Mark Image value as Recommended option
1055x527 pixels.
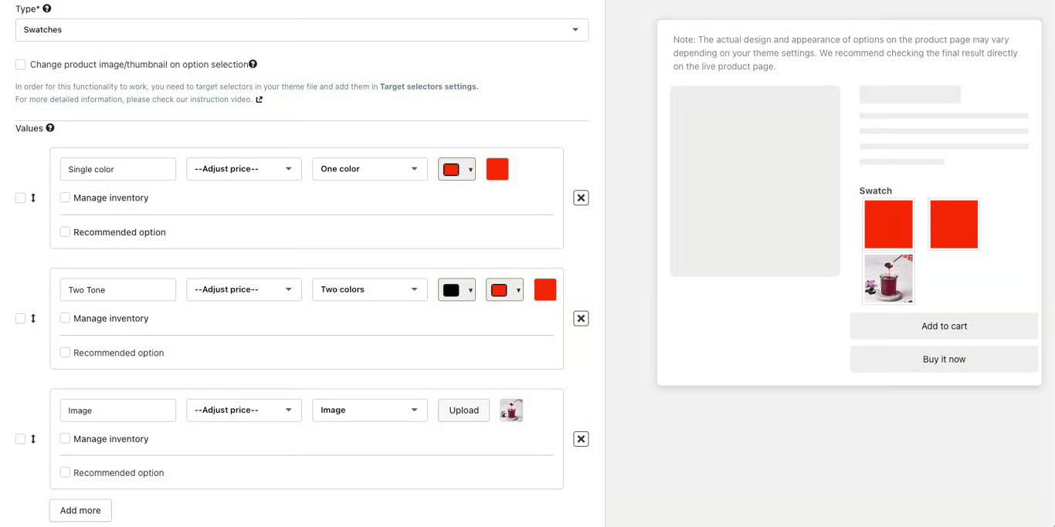click(x=66, y=472)
